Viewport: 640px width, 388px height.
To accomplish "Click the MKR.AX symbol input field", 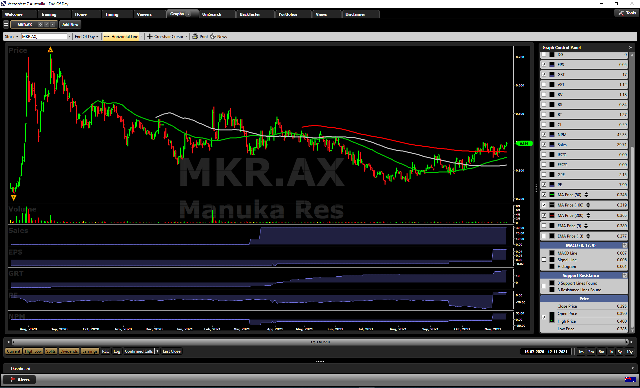I will click(x=44, y=36).
